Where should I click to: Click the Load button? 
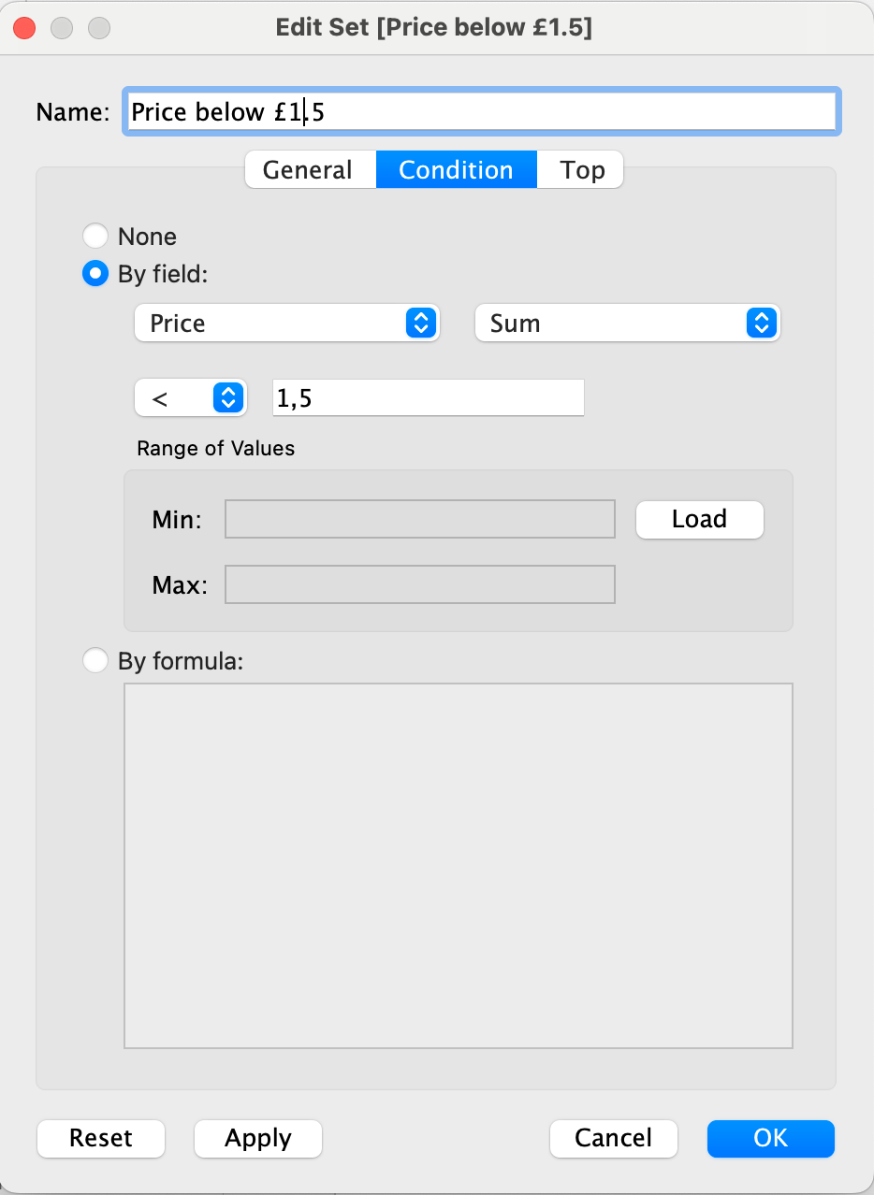pos(700,519)
